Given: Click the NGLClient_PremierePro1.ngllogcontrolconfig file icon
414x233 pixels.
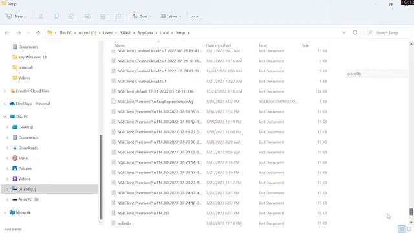Looking at the screenshot, I should click(x=113, y=101).
